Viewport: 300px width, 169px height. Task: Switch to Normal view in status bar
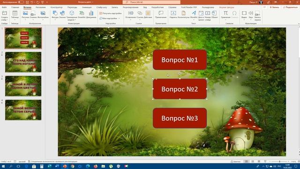(247, 161)
